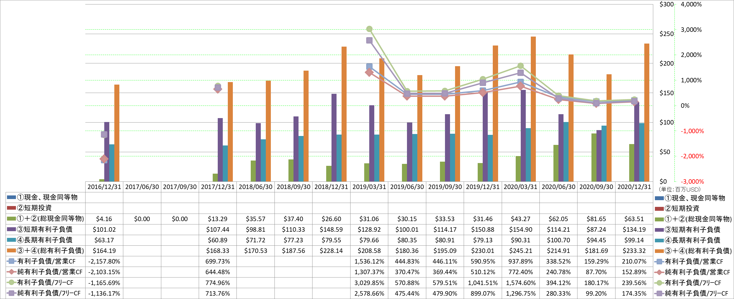Image resolution: width=734 pixels, height=299 pixels.
Task: Select the $187.56 total debt cell
Action: coord(293,251)
